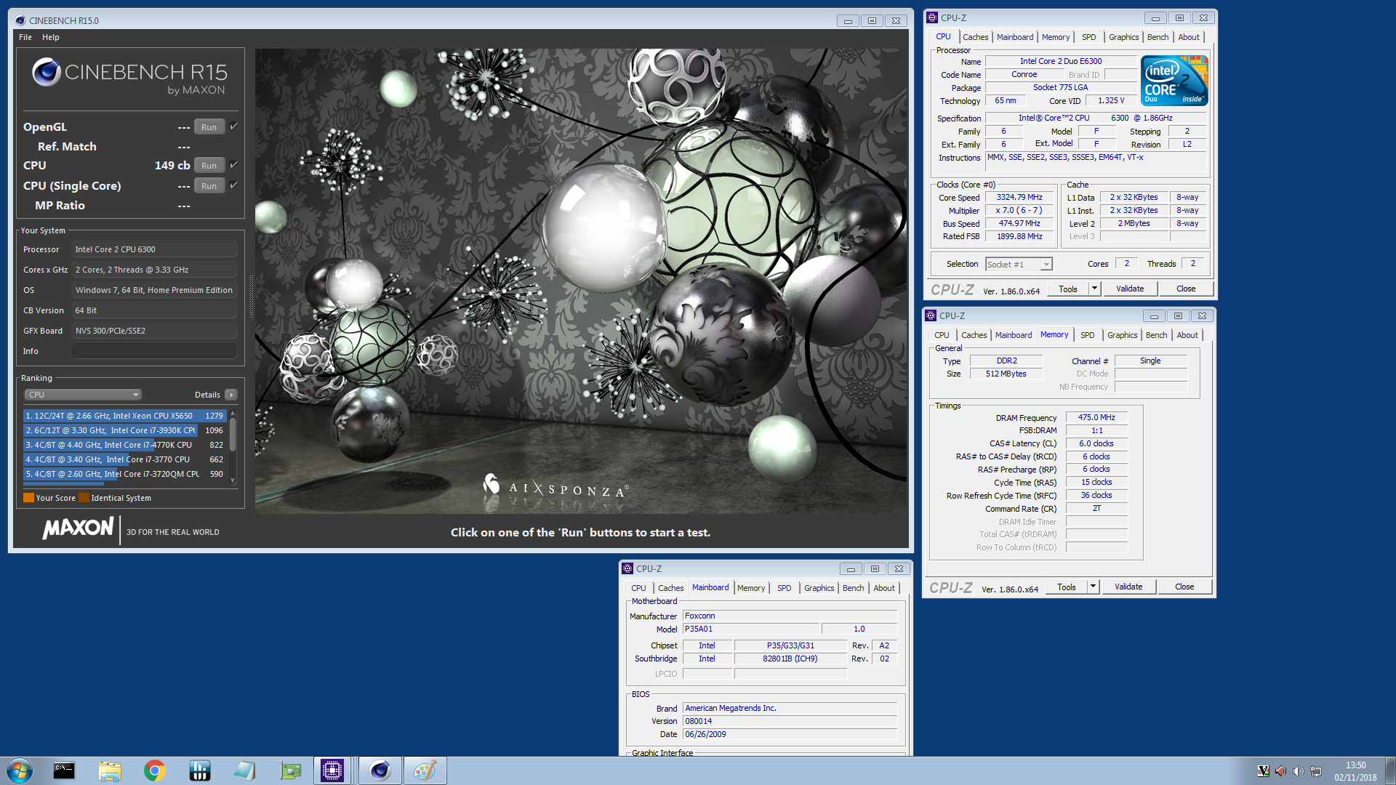Switch to Paint via its taskbar icon
Image resolution: width=1396 pixels, height=785 pixels.
click(x=425, y=770)
